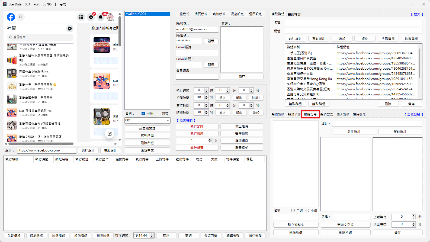Click the 建立瀏覽器 button
The height and width of the screenshot is (242, 430).
pyautogui.click(x=147, y=128)
